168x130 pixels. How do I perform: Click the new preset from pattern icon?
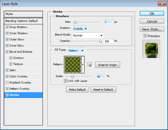point(89,65)
